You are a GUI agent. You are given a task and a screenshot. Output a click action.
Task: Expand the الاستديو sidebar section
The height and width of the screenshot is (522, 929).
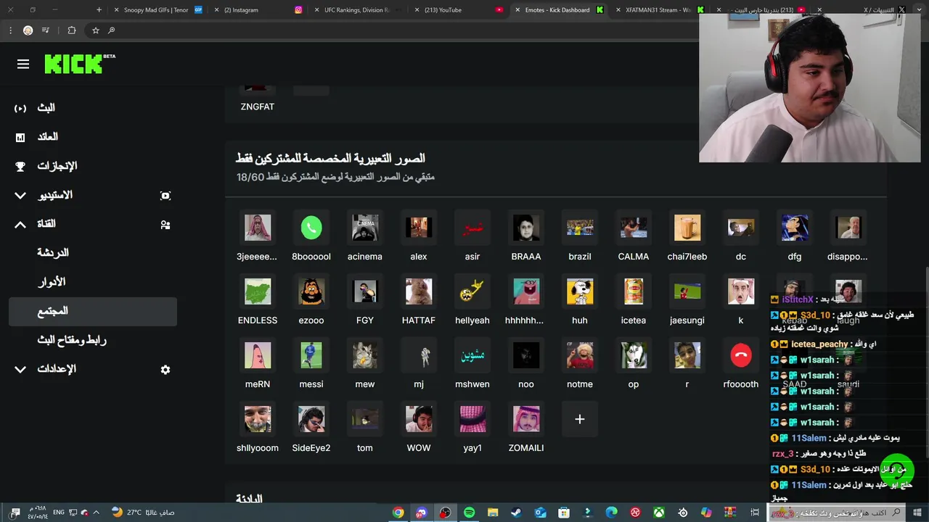[x=20, y=196]
